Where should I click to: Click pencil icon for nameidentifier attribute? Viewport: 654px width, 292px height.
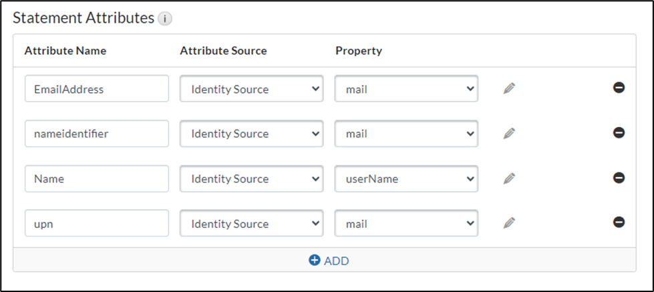[x=509, y=134]
